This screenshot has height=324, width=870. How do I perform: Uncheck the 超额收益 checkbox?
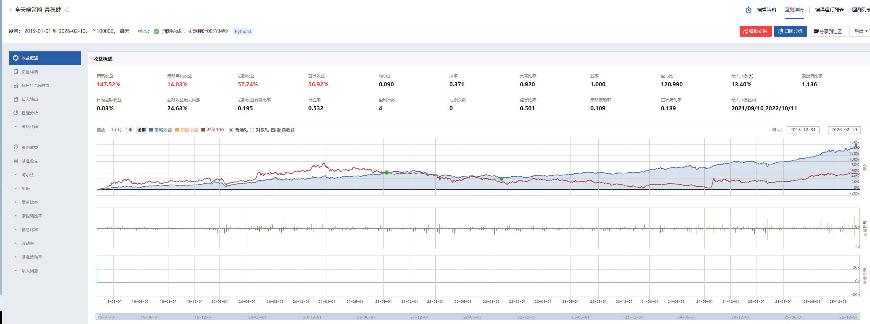273,130
